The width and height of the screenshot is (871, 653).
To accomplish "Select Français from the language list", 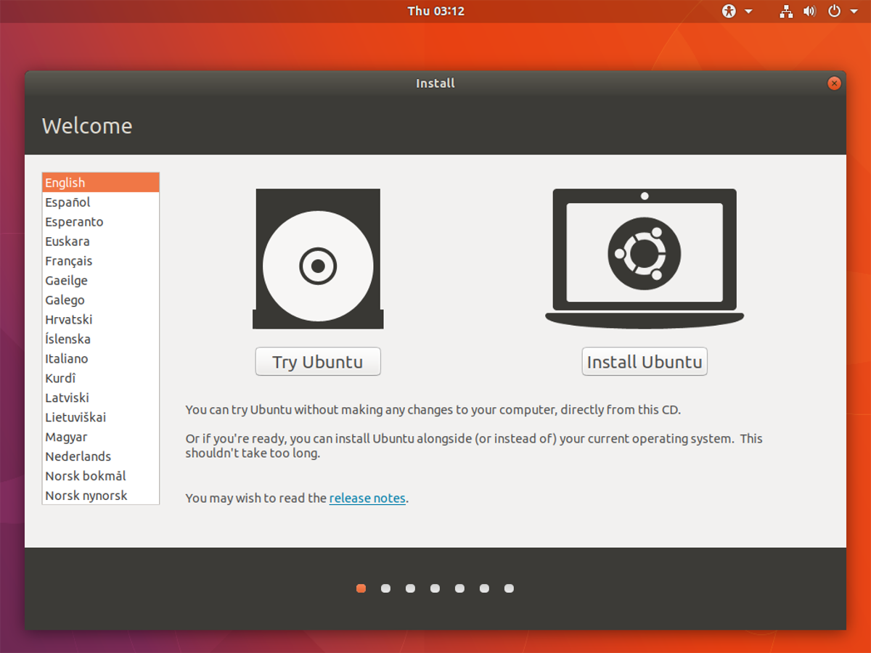I will coord(68,260).
